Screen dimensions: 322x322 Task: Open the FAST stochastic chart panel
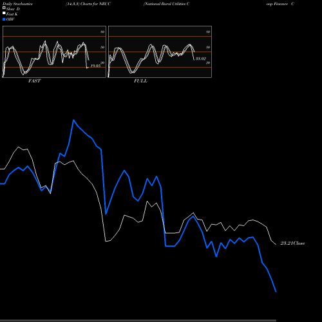point(54,52)
